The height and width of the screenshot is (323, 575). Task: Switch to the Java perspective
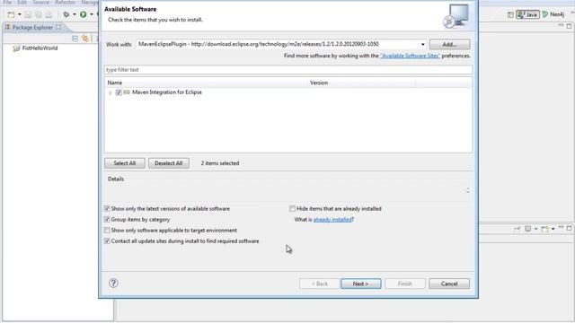coord(527,14)
